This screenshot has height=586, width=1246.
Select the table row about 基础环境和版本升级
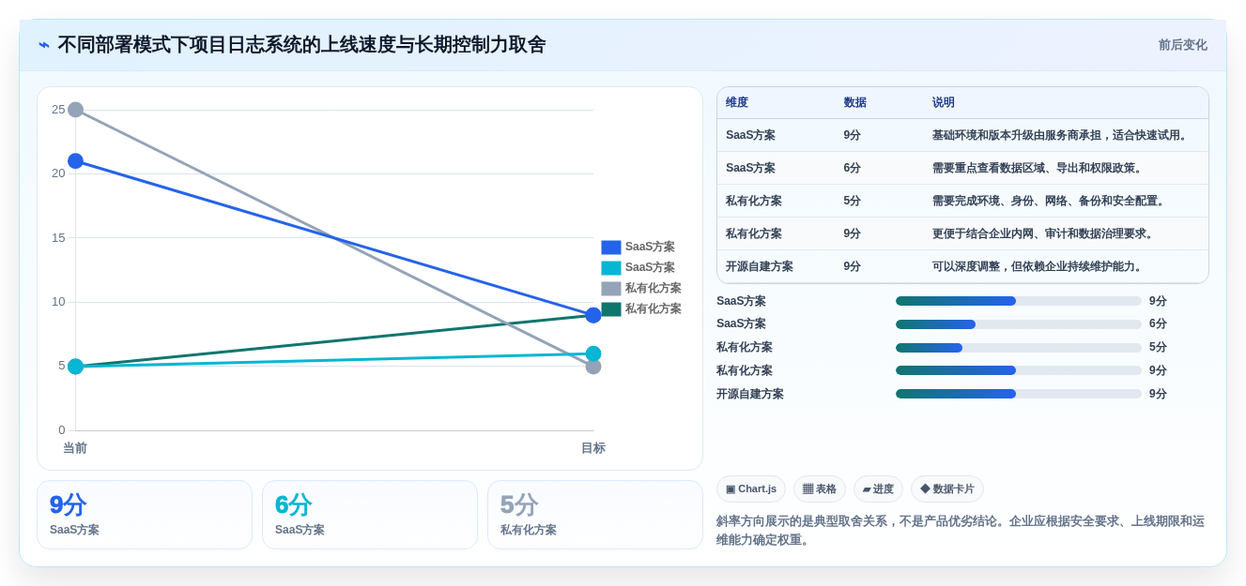pos(962,135)
